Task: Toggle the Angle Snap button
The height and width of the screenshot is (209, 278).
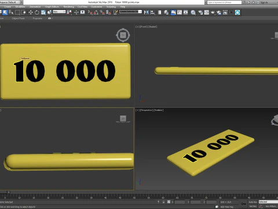Action: [96, 12]
